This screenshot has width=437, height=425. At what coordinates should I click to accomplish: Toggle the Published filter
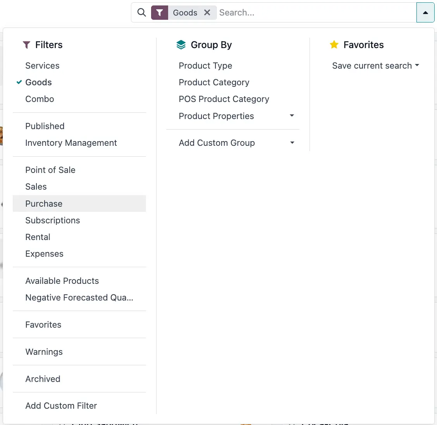[x=79, y=126]
